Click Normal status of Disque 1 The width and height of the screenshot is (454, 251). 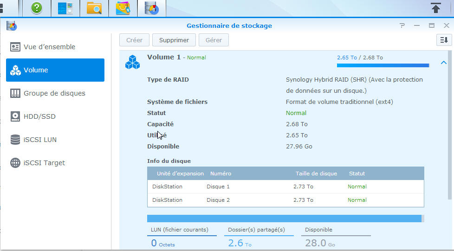pos(357,187)
